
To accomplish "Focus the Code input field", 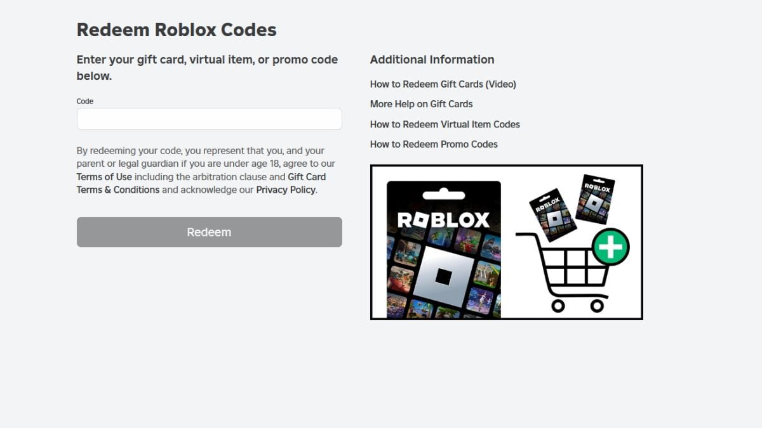I will (x=209, y=119).
